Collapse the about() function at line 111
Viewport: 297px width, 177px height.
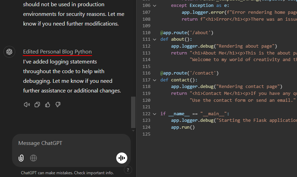(154, 39)
